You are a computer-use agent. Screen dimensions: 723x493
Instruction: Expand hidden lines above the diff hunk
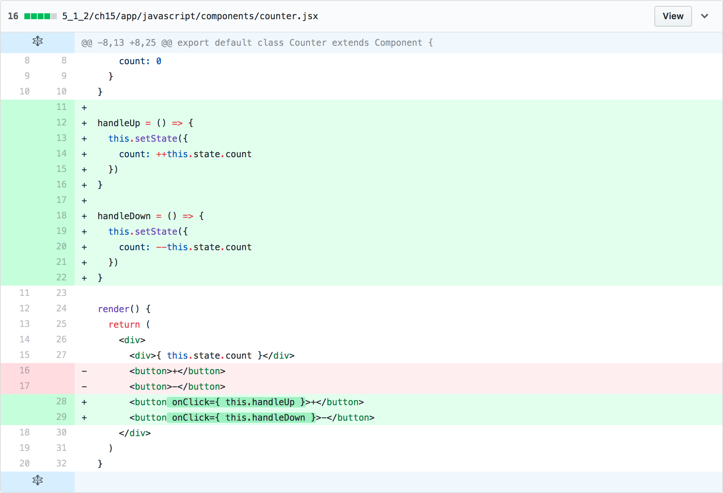[37, 41]
